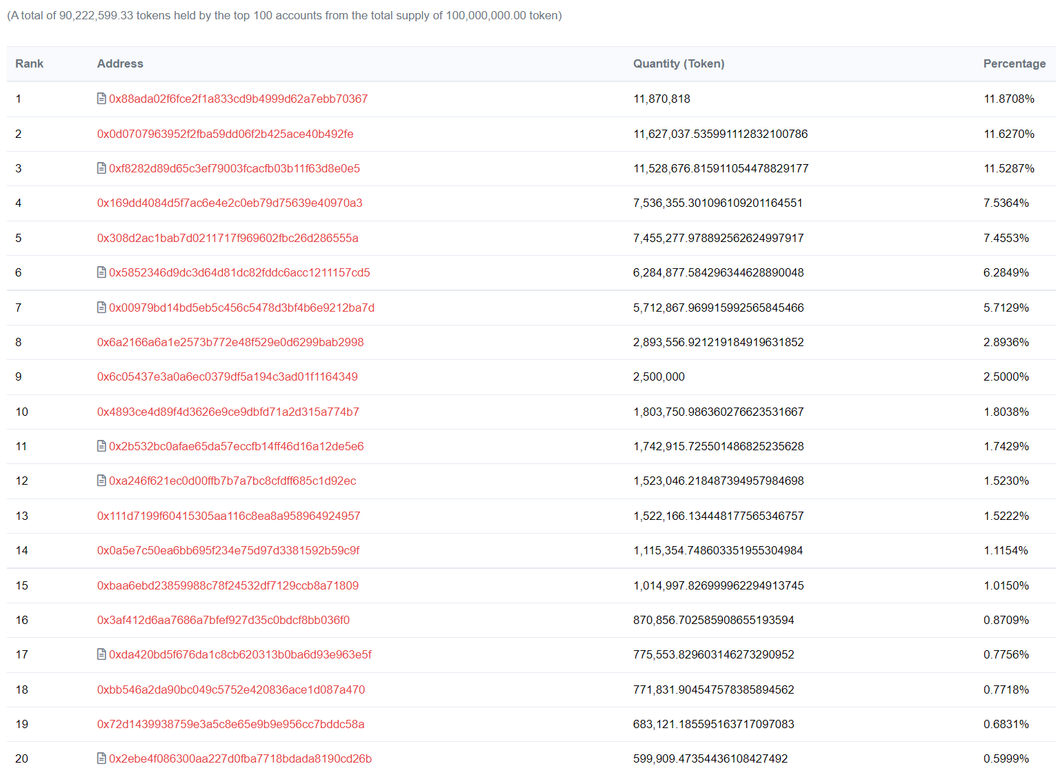Click the Address column header
This screenshot has width=1056, height=775.
click(x=120, y=63)
